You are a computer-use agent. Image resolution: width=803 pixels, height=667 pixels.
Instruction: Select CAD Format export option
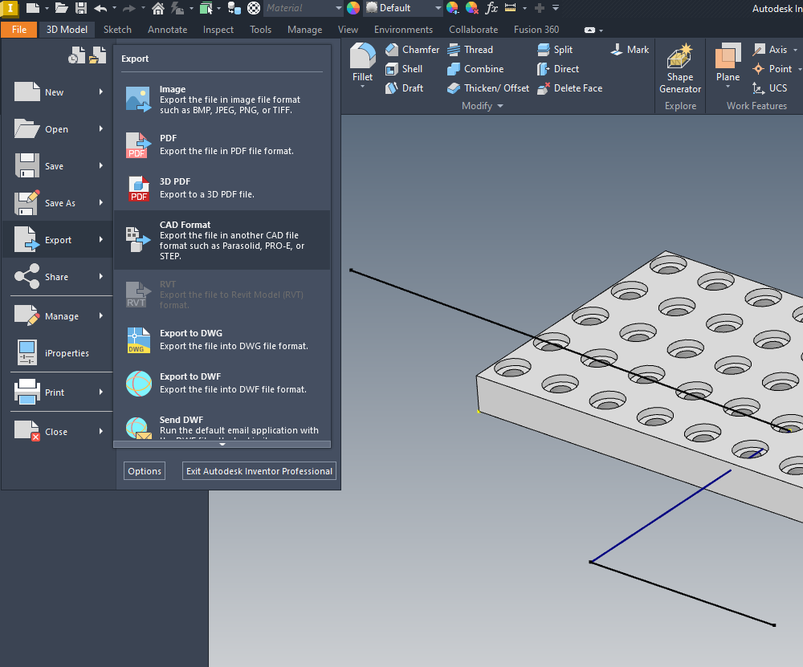coord(222,240)
